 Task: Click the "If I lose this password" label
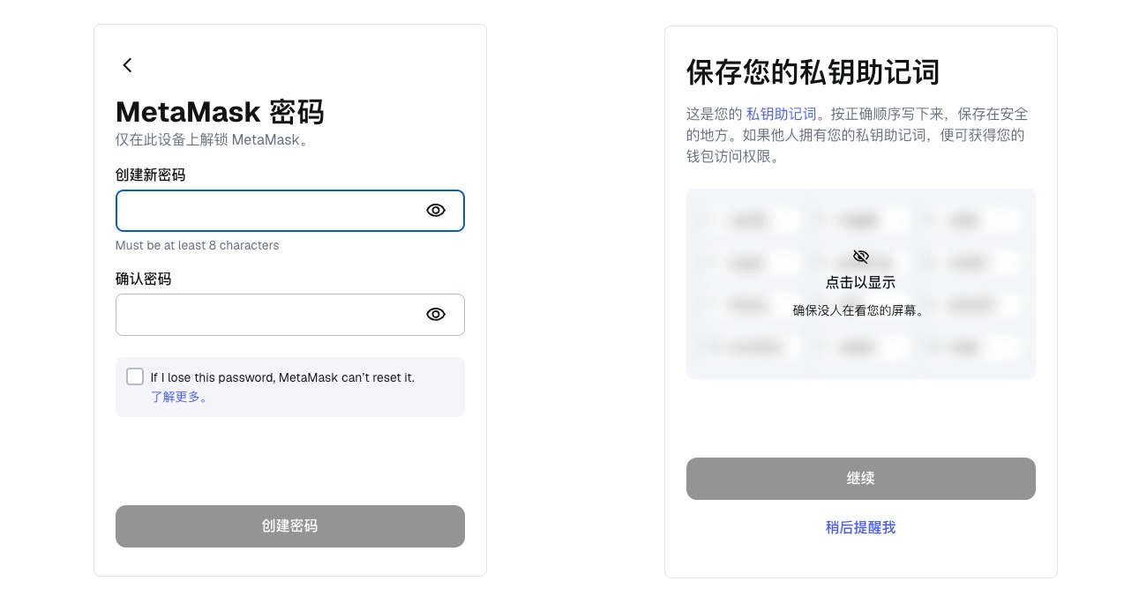pos(282,377)
